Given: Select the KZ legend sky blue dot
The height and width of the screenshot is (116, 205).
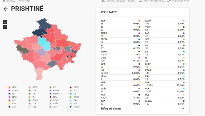Looking at the screenshot, I should point(71,94).
